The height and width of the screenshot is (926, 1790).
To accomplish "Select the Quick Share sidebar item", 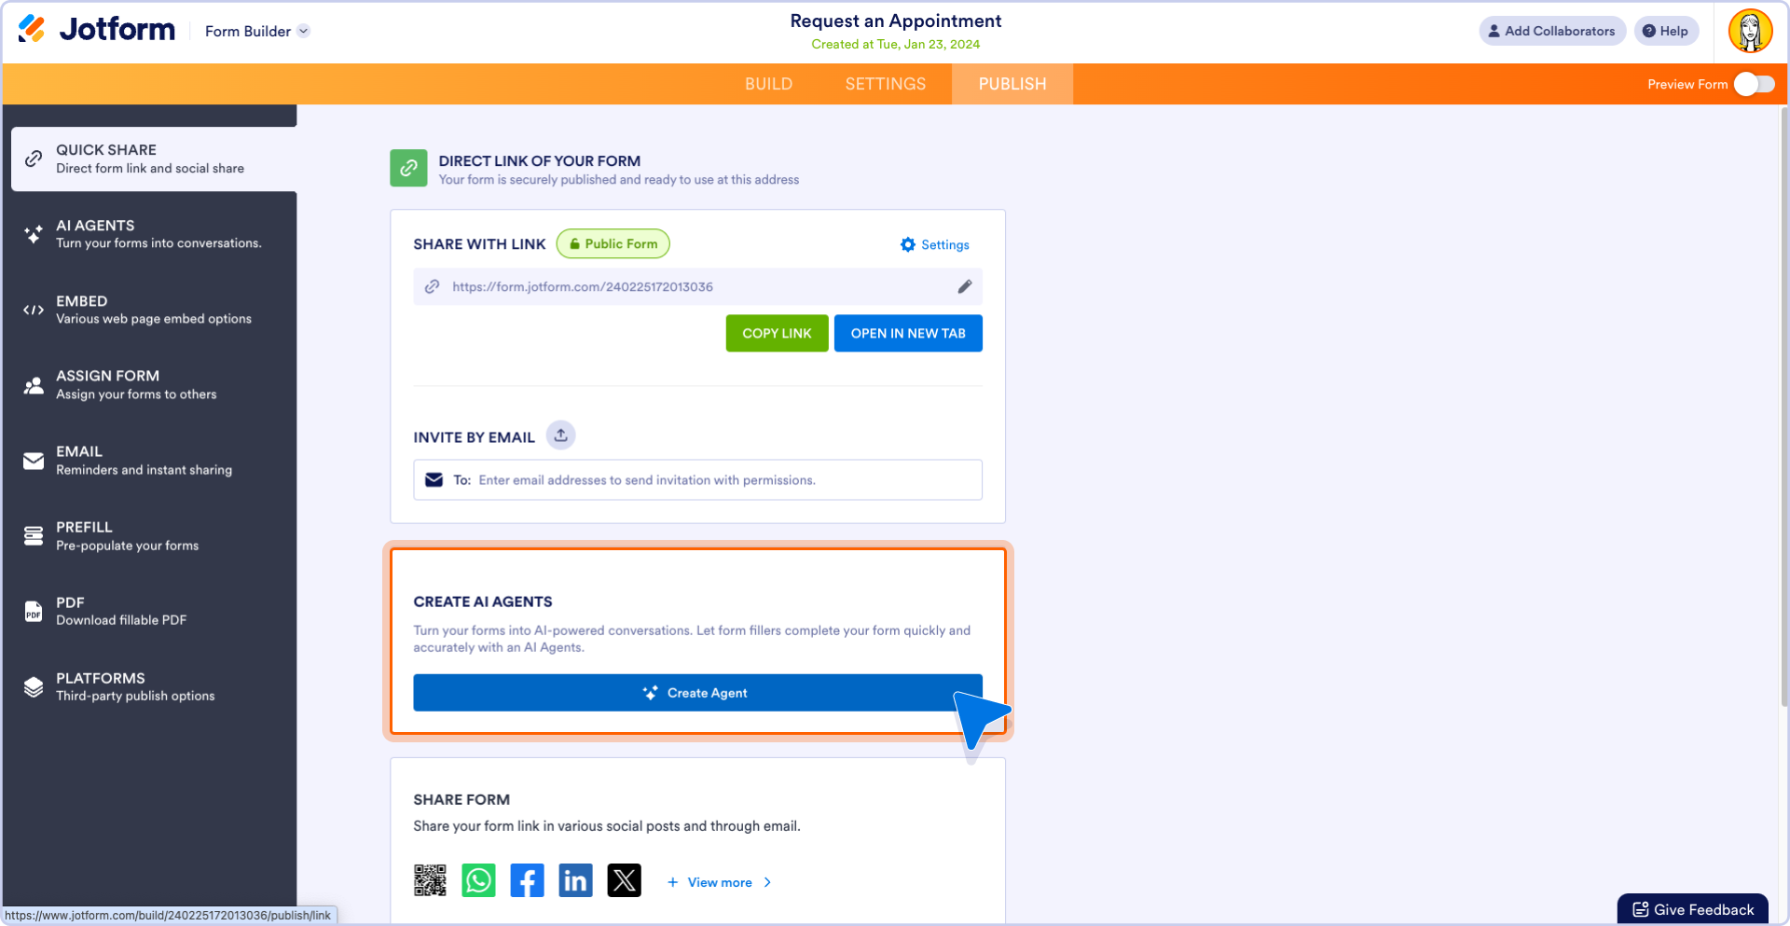I will click(154, 159).
